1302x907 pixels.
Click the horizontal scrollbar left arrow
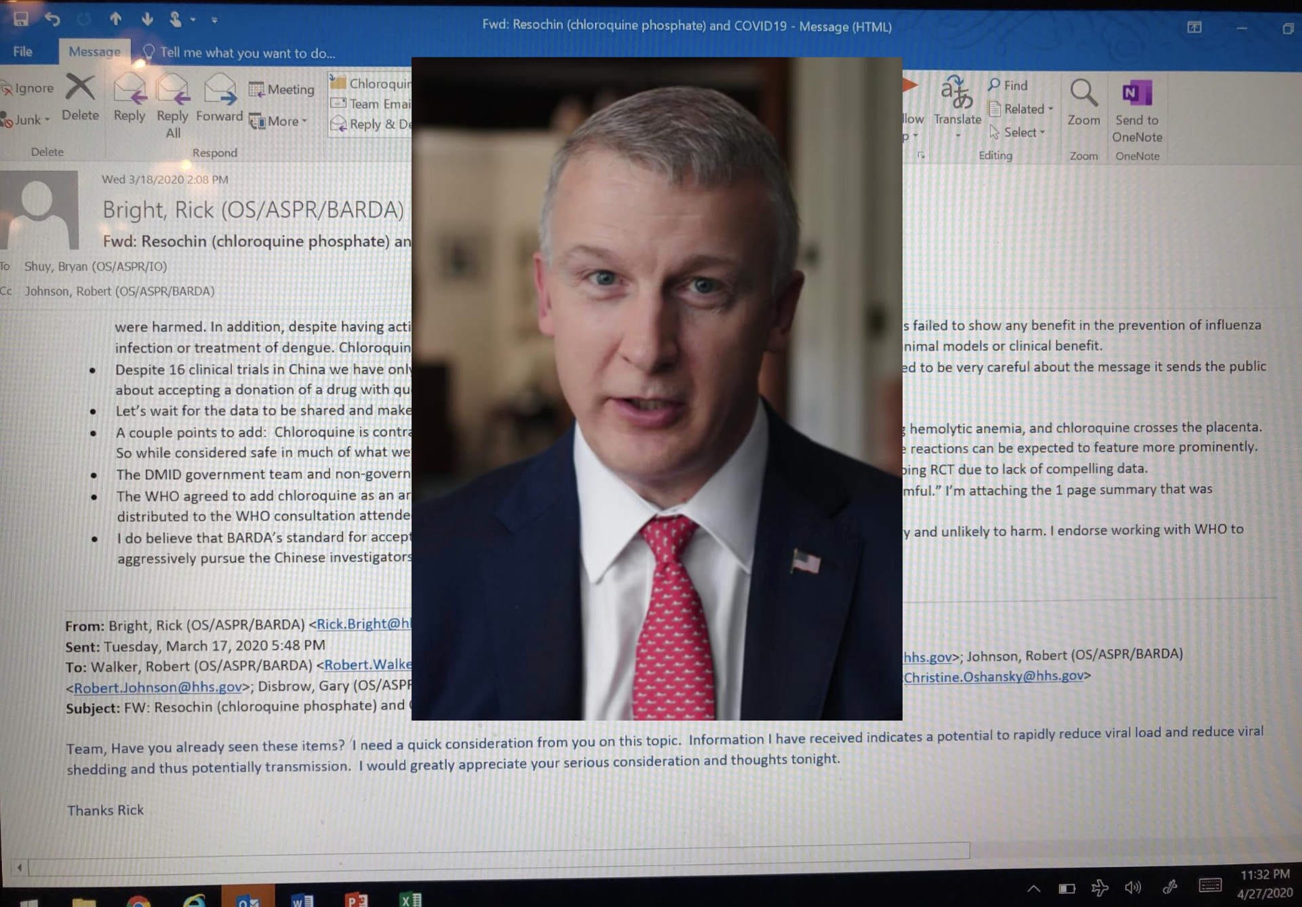coord(19,867)
